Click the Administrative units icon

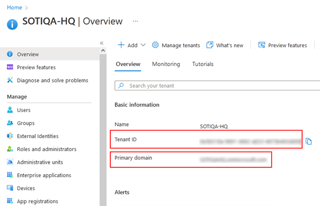point(10,162)
